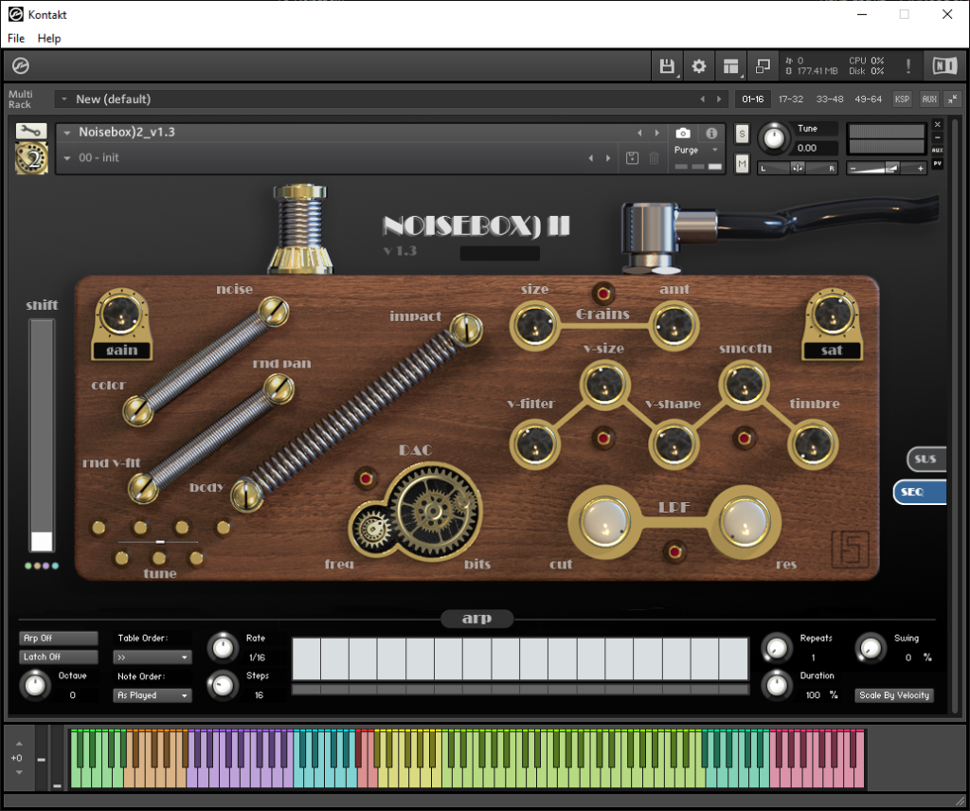Click the instrument volume slider
Screen dimensions: 970x811
pos(886,168)
